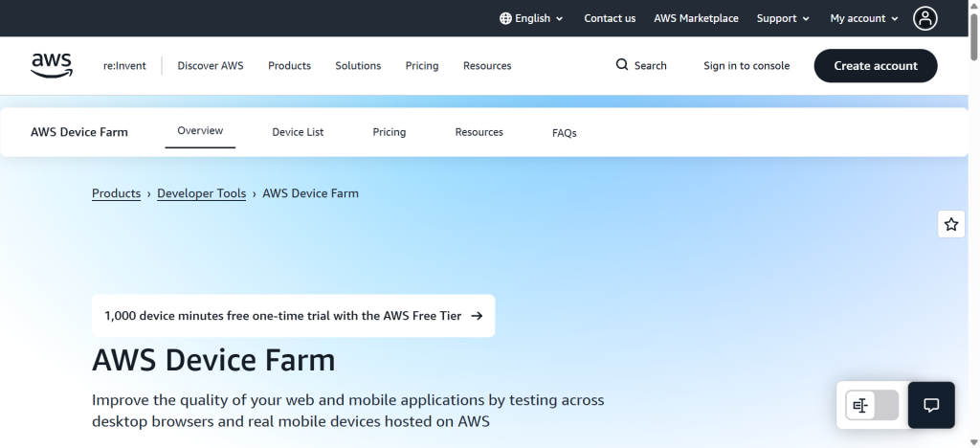980x448 pixels.
Task: Click the arrow in free trial banner
Action: coord(477,316)
